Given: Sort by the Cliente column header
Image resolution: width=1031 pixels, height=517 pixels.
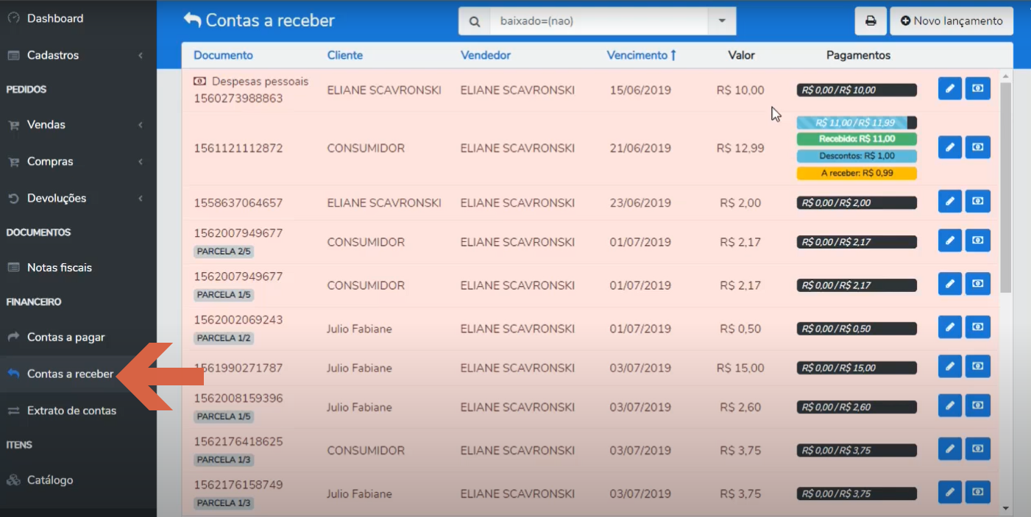Looking at the screenshot, I should (345, 55).
